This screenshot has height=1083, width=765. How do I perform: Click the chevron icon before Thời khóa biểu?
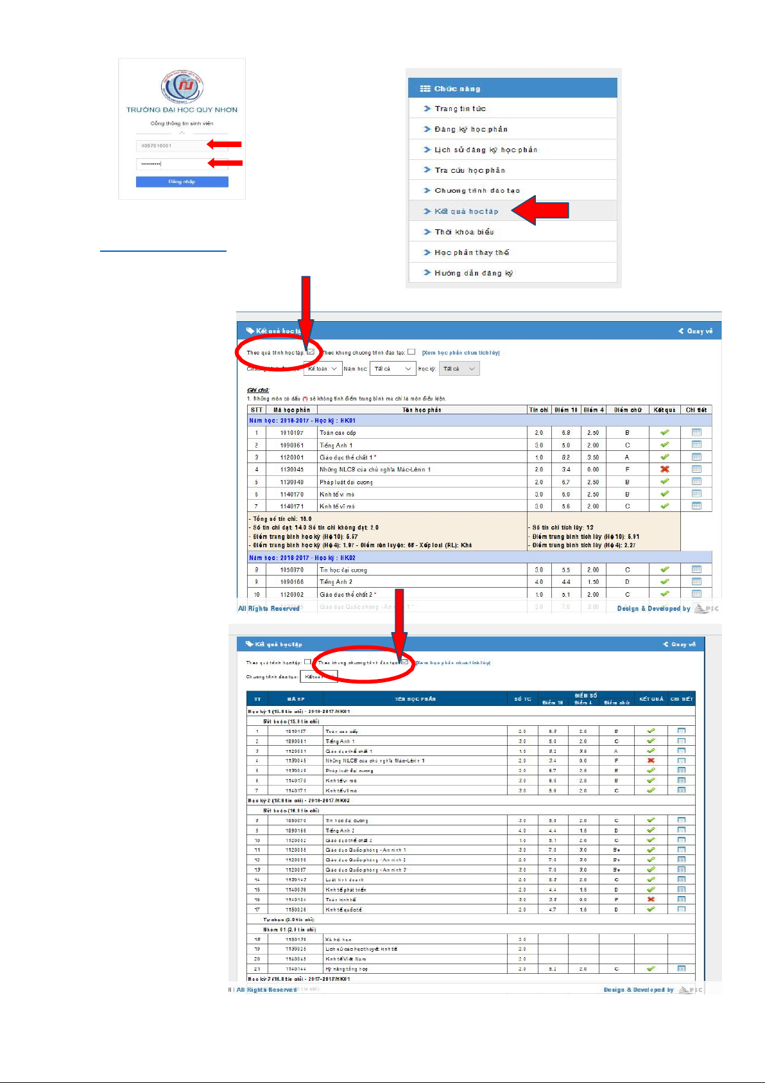coord(427,232)
